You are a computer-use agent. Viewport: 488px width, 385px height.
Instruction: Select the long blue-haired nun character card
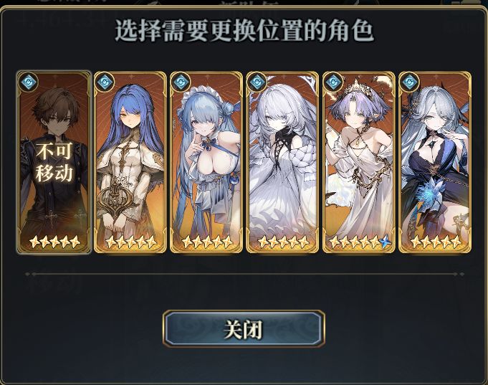click(x=130, y=162)
